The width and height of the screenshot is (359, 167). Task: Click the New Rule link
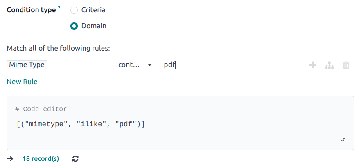pos(22,82)
